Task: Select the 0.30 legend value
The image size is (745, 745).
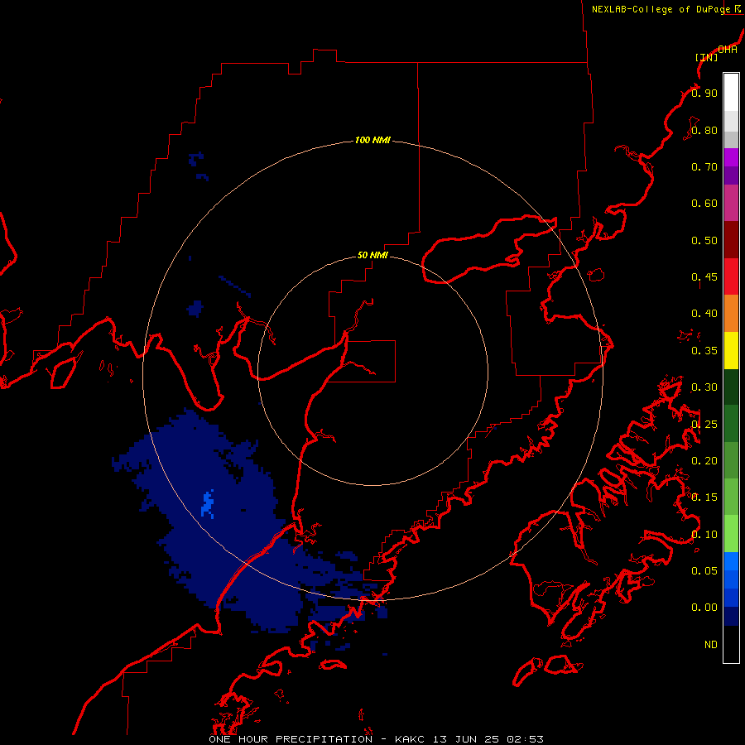Action: pyautogui.click(x=704, y=387)
